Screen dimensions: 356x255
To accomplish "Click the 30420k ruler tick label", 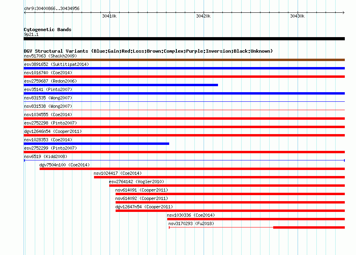I will coord(203,16).
